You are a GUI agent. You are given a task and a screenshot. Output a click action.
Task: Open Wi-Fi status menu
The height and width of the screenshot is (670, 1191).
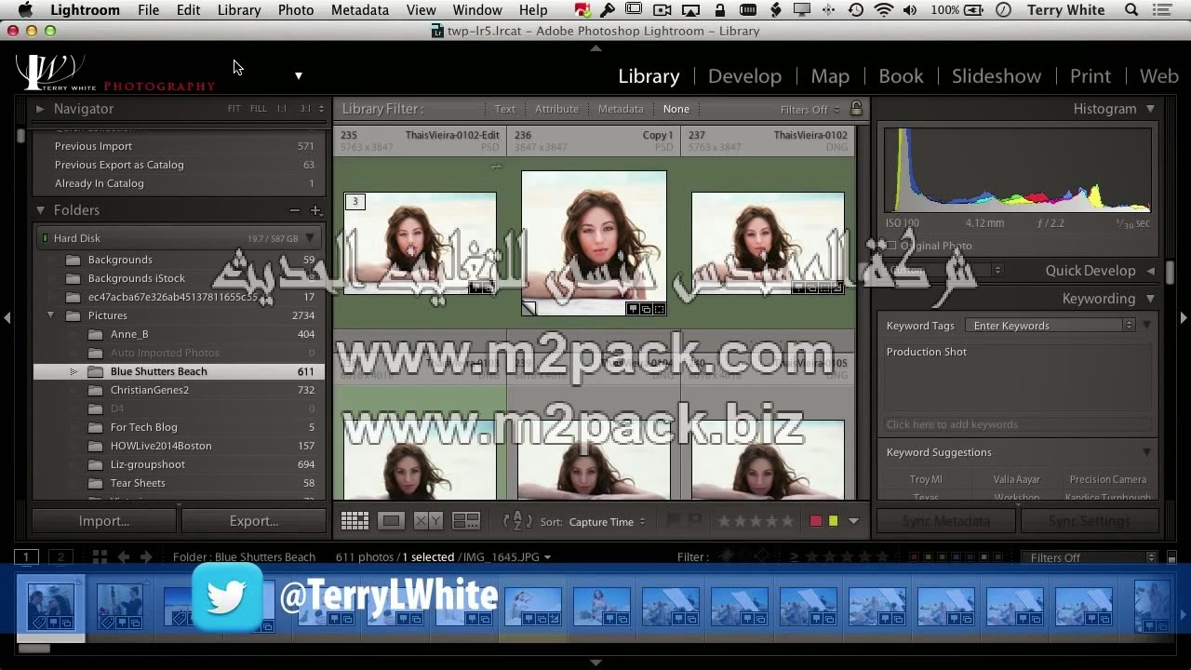point(883,10)
